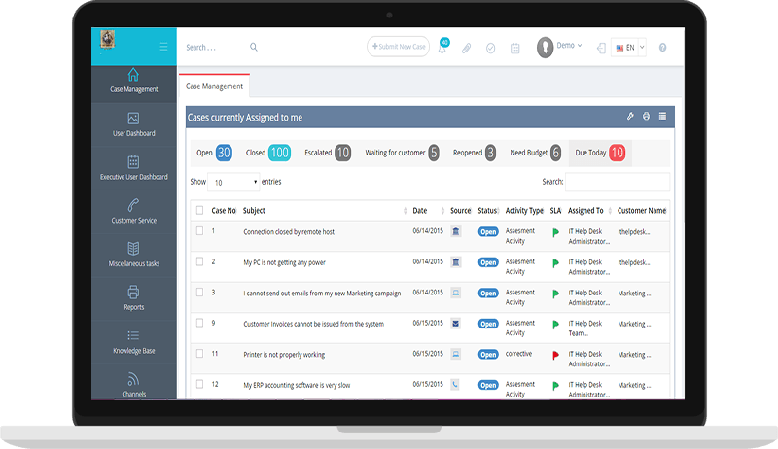
Task: Filter by Escalated 10 cases
Action: coord(328,153)
